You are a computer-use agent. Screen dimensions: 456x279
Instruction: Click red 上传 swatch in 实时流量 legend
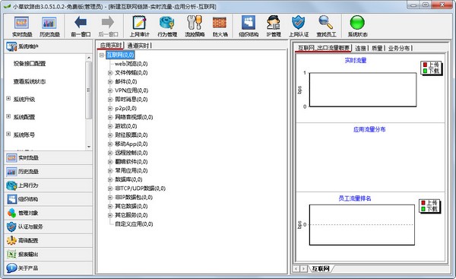(425, 65)
